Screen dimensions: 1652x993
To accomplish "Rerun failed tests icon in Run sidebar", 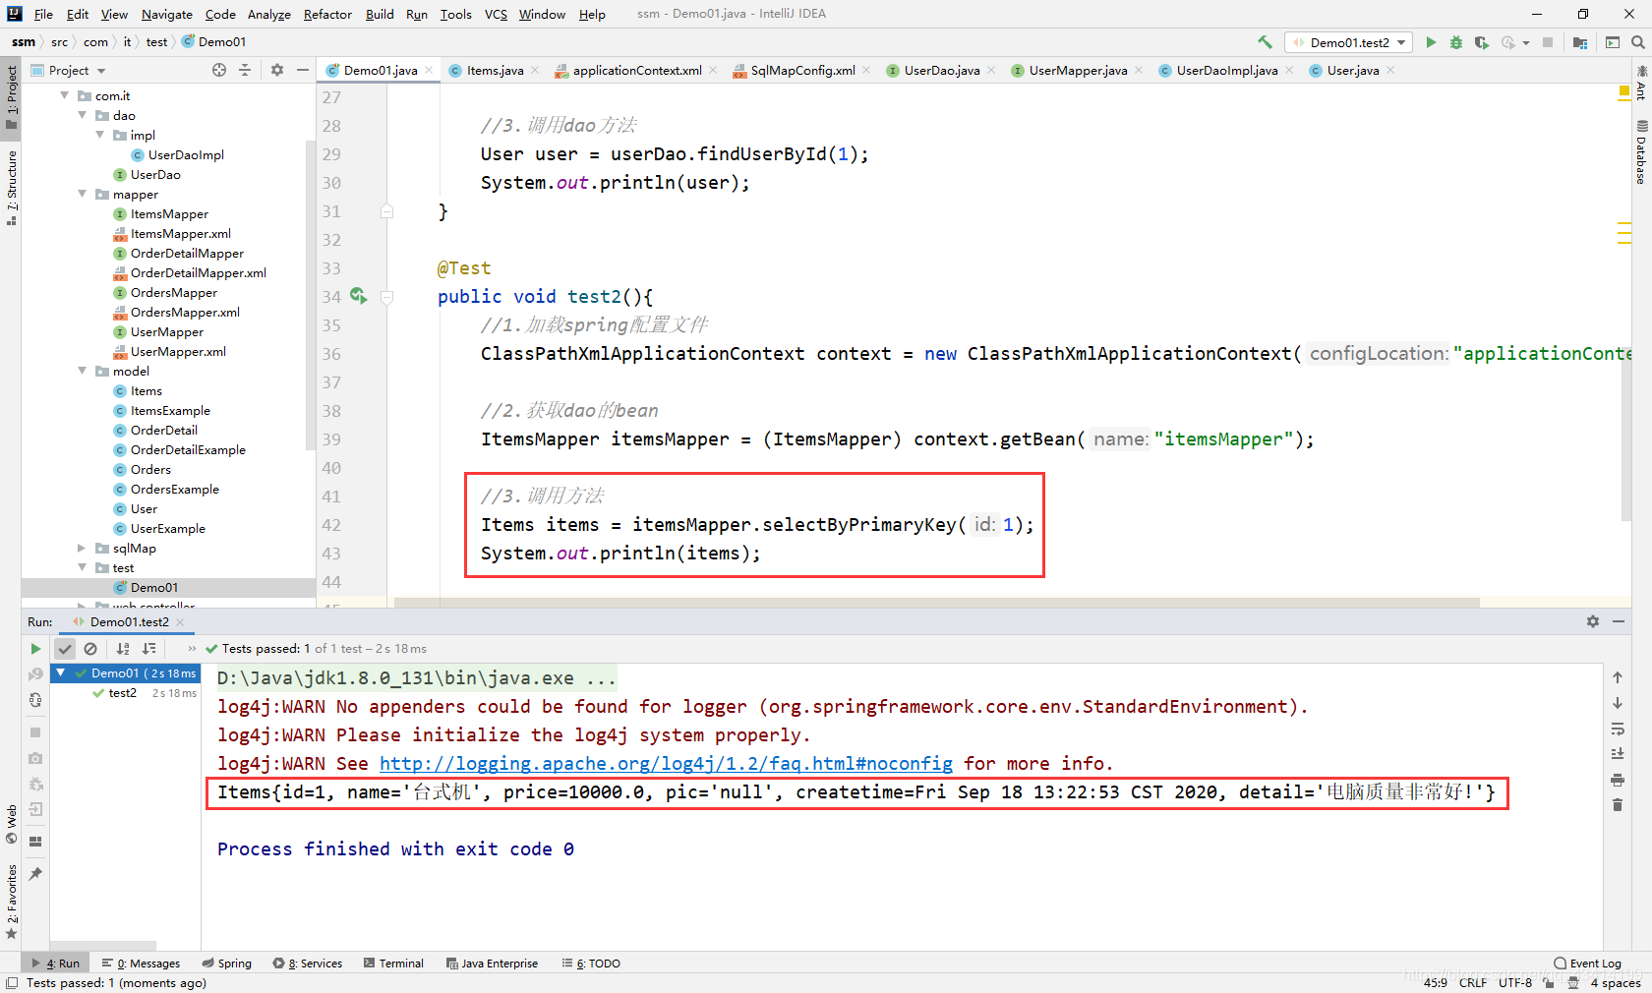I will [x=35, y=673].
